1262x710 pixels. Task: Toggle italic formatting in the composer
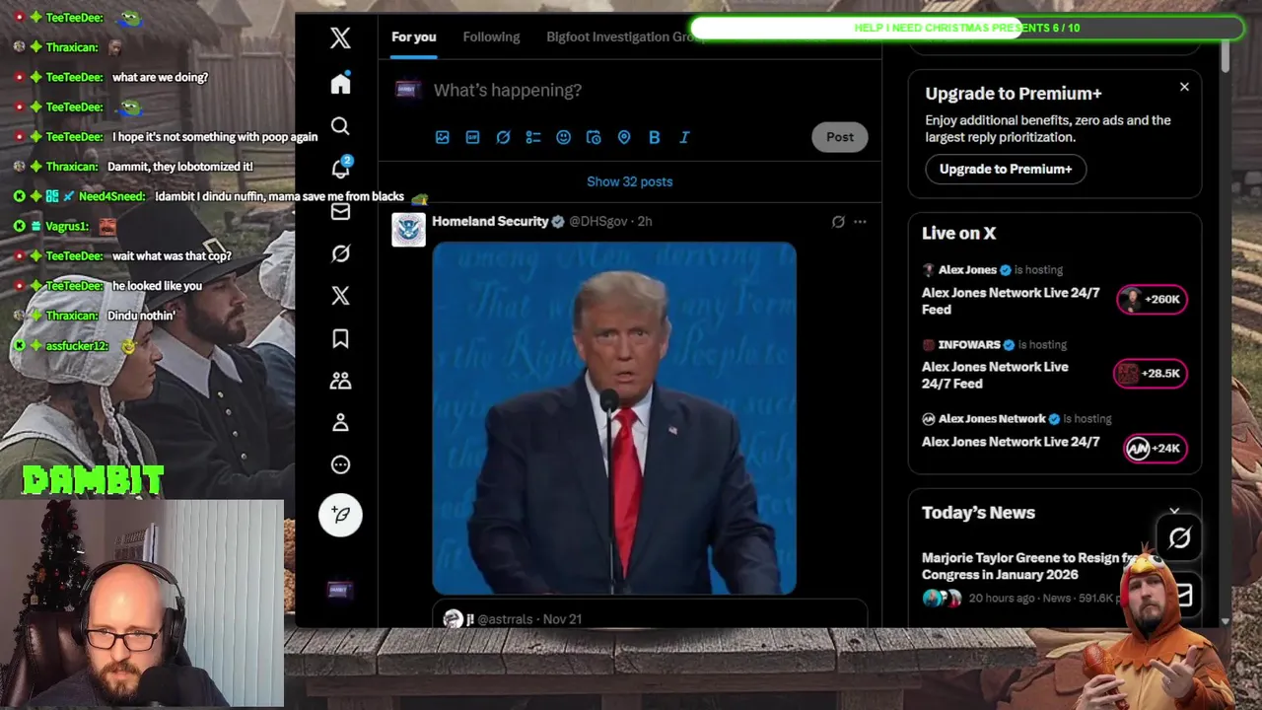684,137
